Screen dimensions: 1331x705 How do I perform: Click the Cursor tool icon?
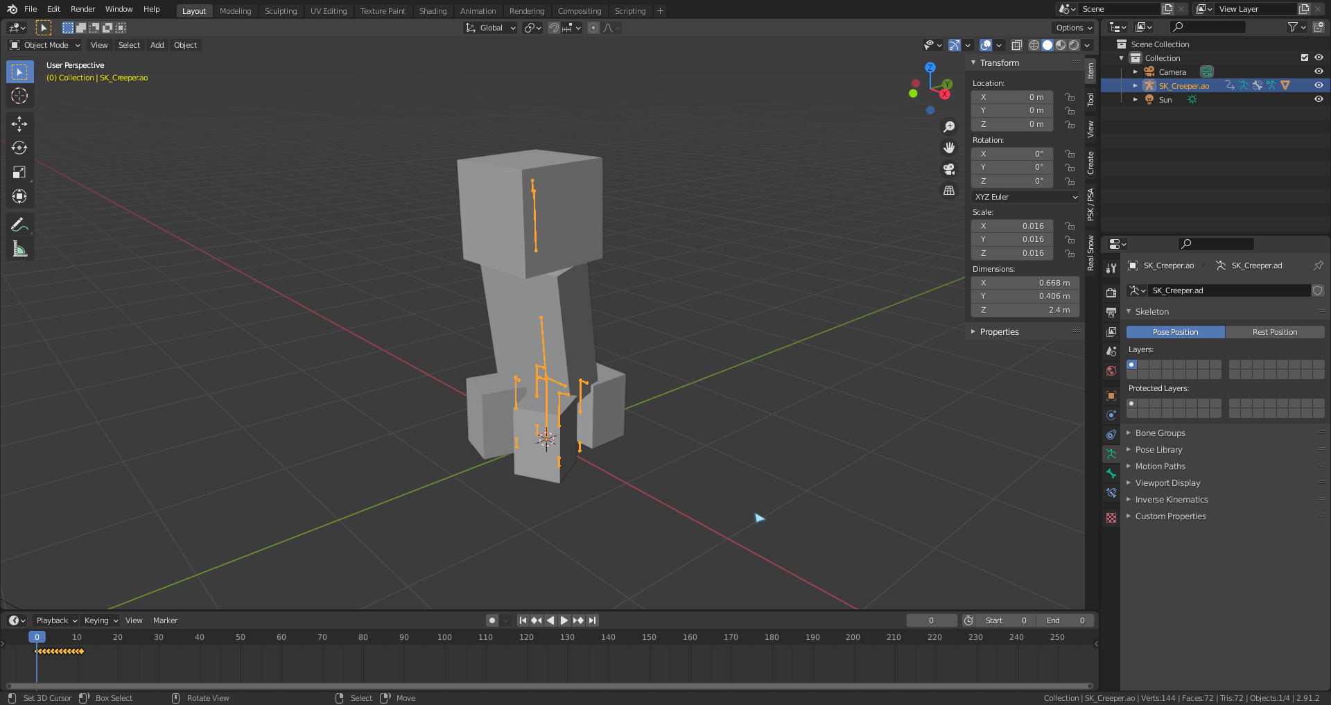(19, 96)
